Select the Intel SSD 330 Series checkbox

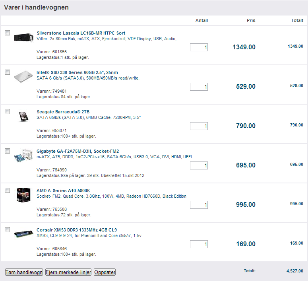coord(7,72)
